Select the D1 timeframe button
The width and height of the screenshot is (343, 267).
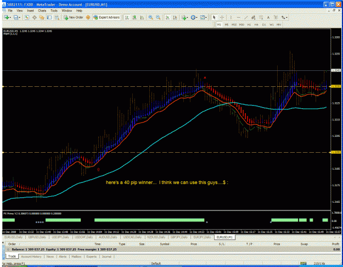coord(264,25)
